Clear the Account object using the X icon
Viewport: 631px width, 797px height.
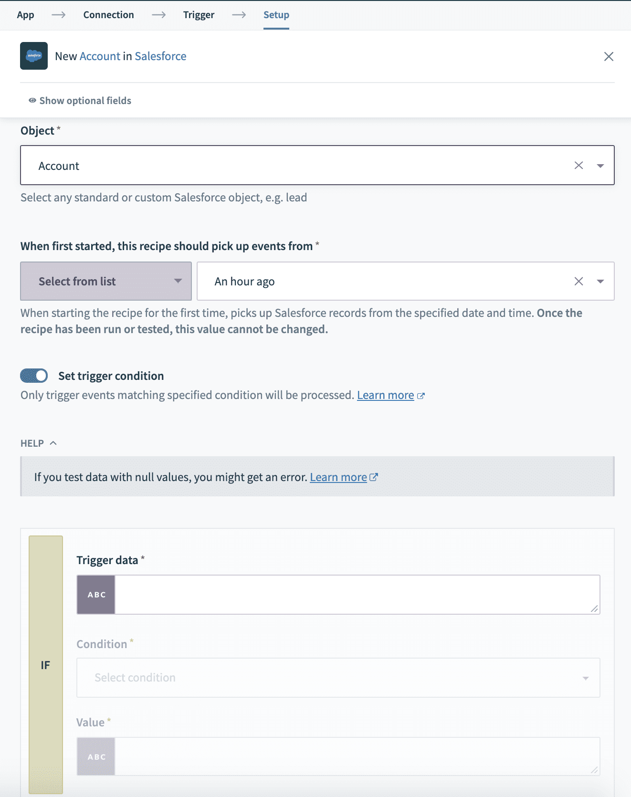click(x=579, y=165)
